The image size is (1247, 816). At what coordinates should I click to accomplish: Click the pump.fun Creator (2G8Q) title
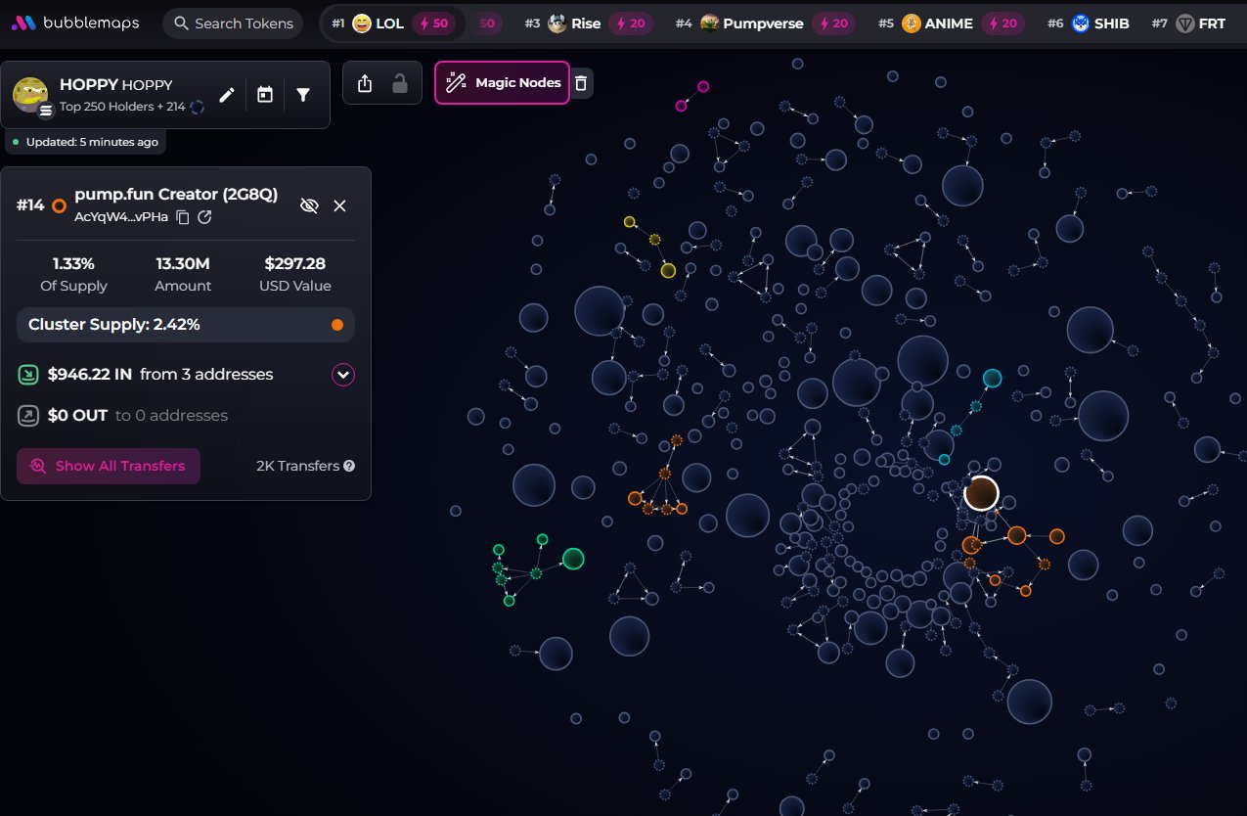[x=176, y=195]
